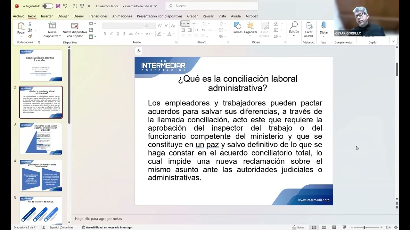Switch to the Dibujar tab
410x230 pixels.
click(63, 16)
